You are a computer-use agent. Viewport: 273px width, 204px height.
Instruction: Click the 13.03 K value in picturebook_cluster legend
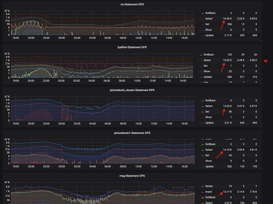(x=227, y=106)
